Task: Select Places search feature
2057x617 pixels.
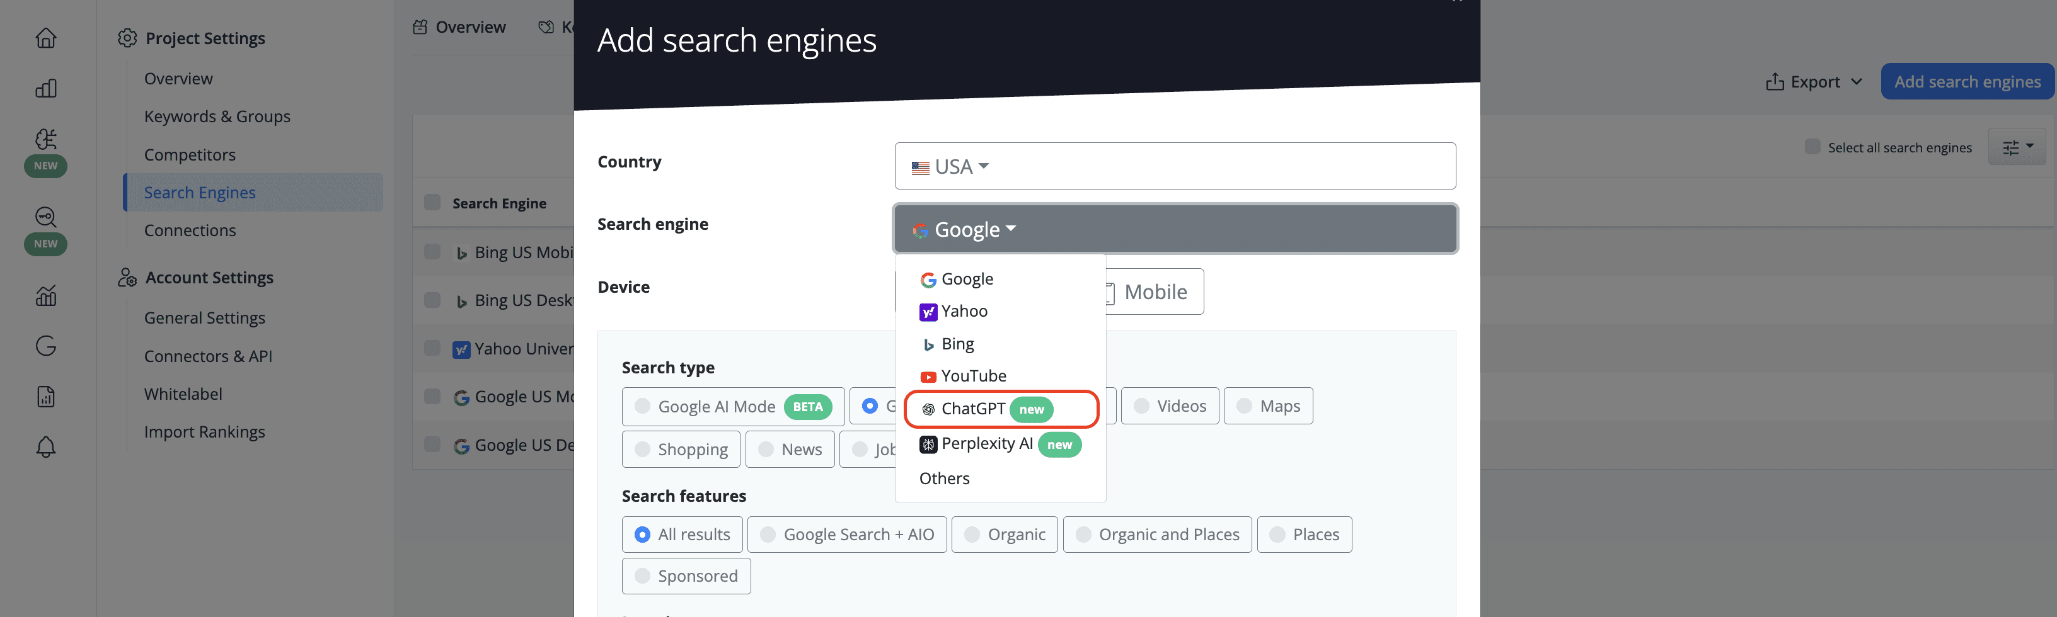Action: [1304, 535]
